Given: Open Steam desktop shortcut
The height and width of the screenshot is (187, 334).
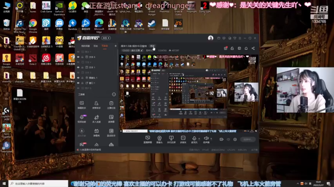Looking at the screenshot, I should pos(152,25).
